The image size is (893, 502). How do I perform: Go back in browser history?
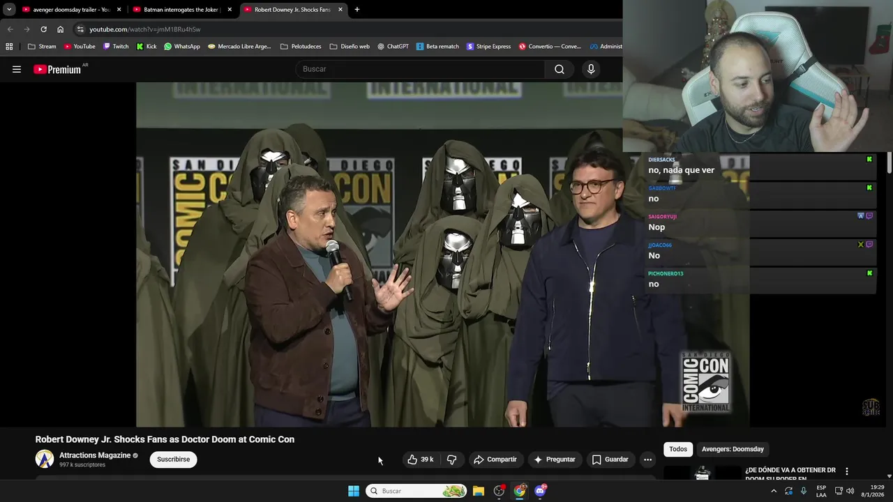click(x=10, y=29)
